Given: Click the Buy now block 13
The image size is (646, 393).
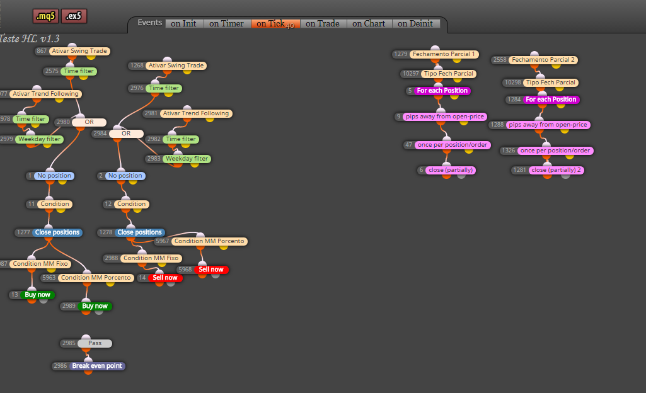Looking at the screenshot, I should click(37, 295).
